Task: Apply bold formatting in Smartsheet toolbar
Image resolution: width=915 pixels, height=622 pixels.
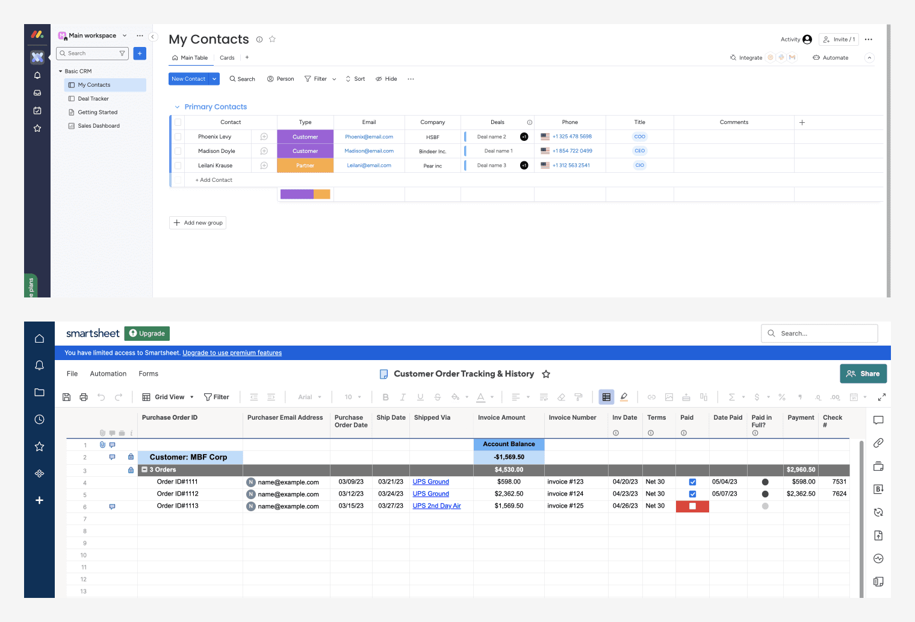Action: [385, 397]
